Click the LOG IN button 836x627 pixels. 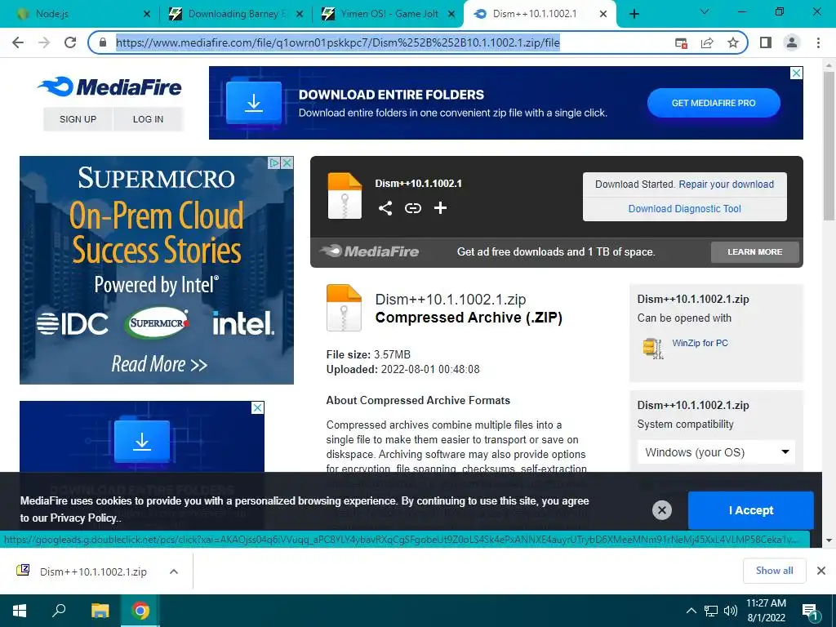[x=149, y=119]
